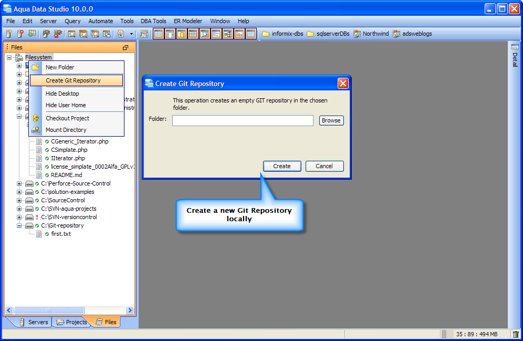Click the Browse button in dialog
The height and width of the screenshot is (341, 523).
pyautogui.click(x=331, y=120)
